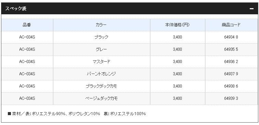Select the ブラック color cell

click(101, 37)
